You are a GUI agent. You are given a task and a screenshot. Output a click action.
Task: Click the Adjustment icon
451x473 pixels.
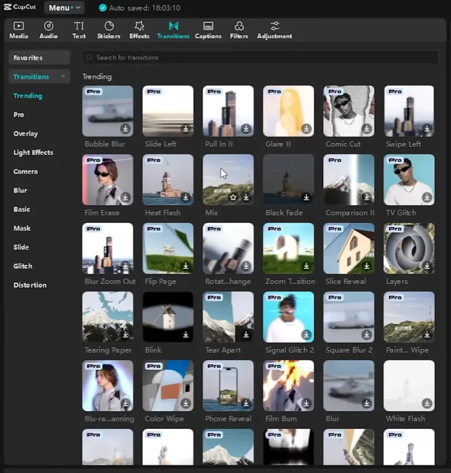pyautogui.click(x=274, y=29)
